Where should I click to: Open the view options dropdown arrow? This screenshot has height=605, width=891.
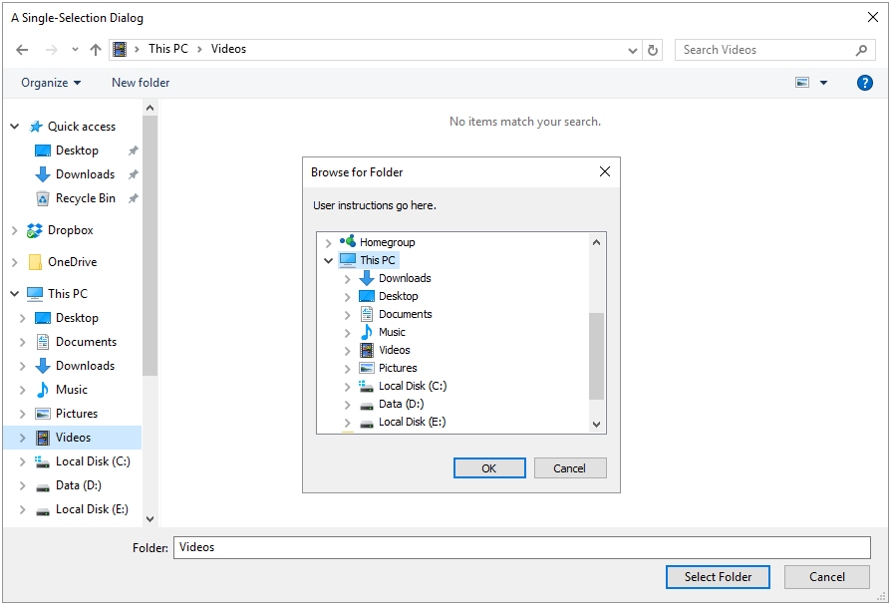(x=823, y=83)
